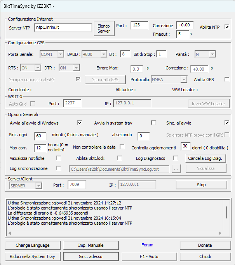Image resolution: width=235 pixels, height=265 pixels.
Task: Click log line 'Ultima Sincronizzazione' at 14:27:12
Action: click(64, 203)
